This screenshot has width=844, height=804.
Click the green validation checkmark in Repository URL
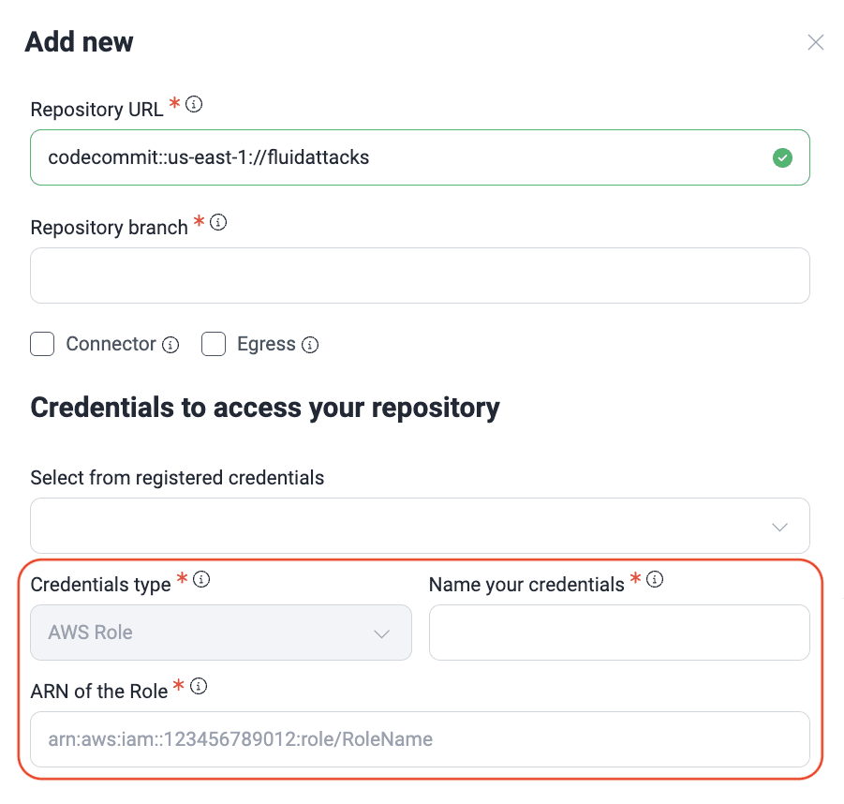(782, 157)
